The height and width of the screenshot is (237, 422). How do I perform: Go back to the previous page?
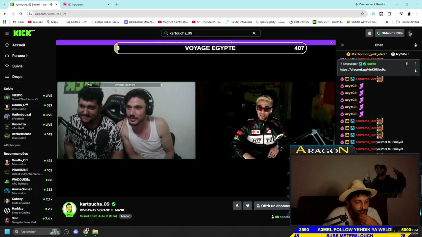coord(5,14)
